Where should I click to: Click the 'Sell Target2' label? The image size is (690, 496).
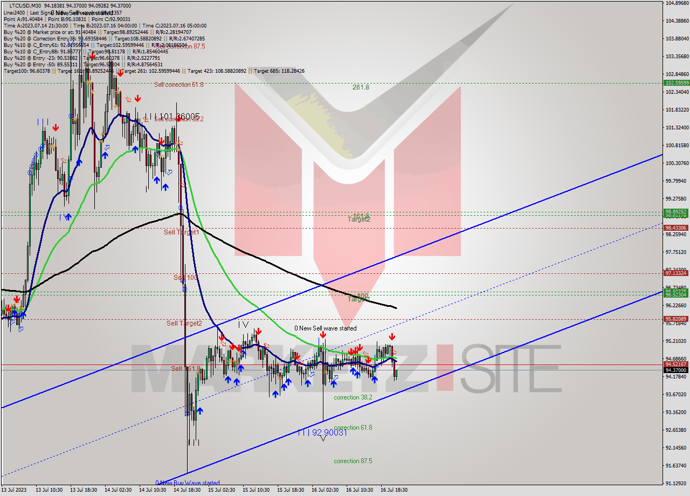pyautogui.click(x=184, y=323)
